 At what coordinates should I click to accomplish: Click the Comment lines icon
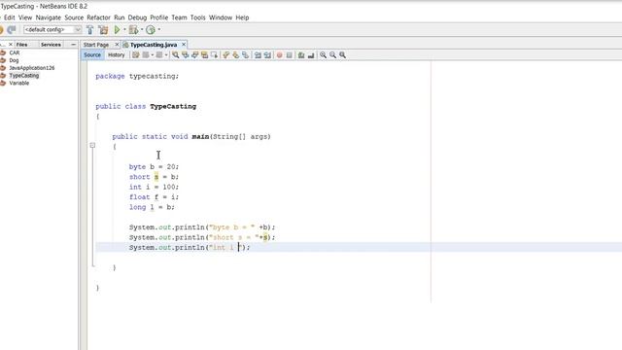(x=301, y=55)
